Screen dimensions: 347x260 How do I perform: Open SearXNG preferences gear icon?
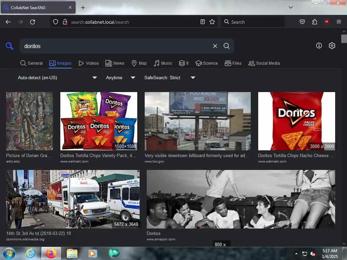[x=332, y=46]
